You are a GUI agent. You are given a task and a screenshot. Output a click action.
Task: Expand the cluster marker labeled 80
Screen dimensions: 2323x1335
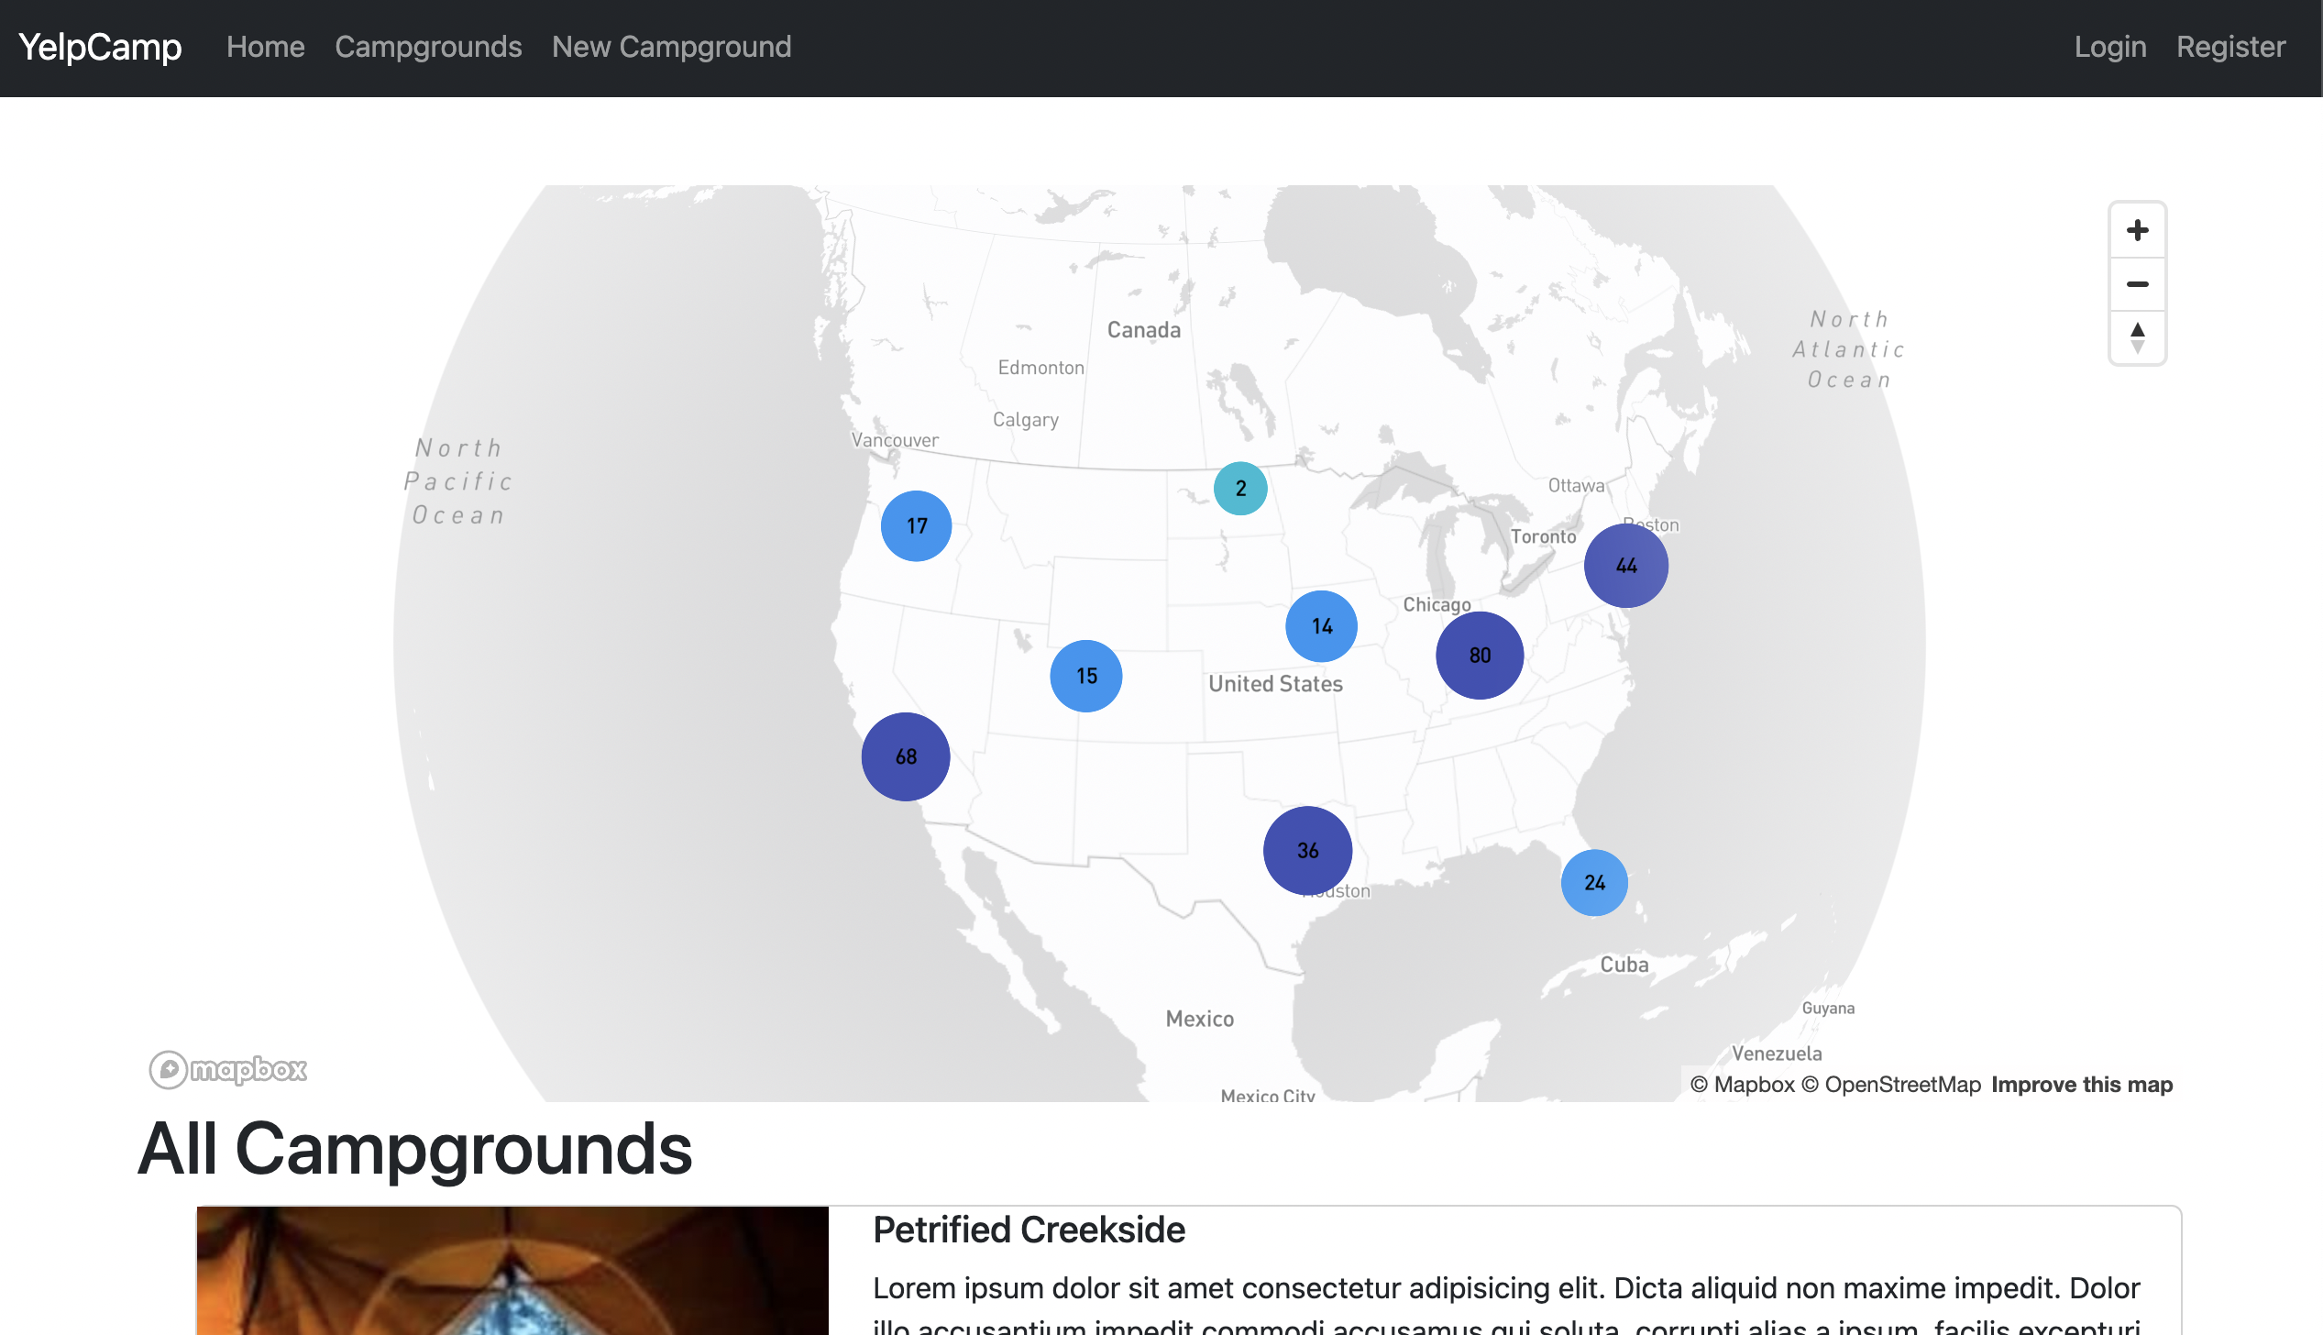(1480, 656)
